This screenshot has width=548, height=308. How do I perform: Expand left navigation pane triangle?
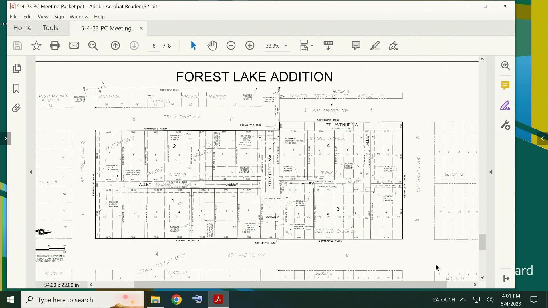(31, 172)
